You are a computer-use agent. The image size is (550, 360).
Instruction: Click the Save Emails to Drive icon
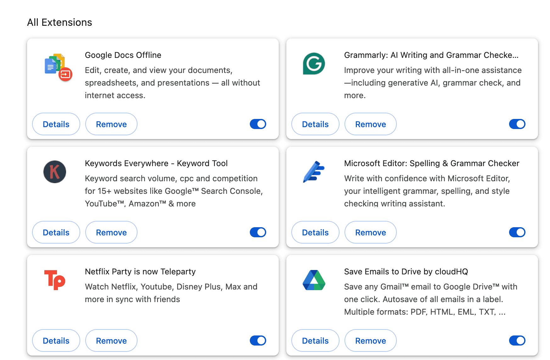point(314,280)
